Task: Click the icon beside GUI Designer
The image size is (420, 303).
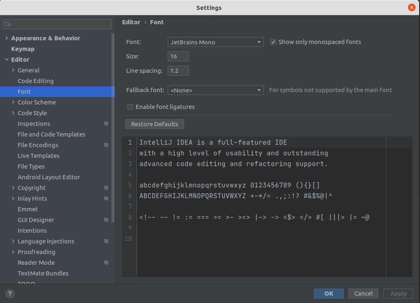Action: tap(106, 220)
